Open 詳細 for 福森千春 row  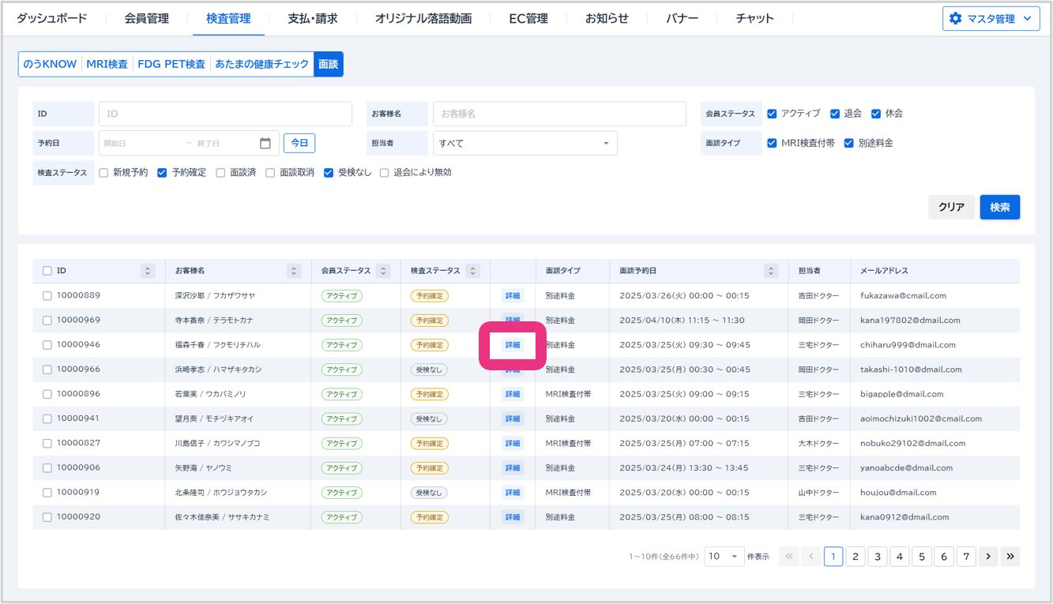click(513, 345)
